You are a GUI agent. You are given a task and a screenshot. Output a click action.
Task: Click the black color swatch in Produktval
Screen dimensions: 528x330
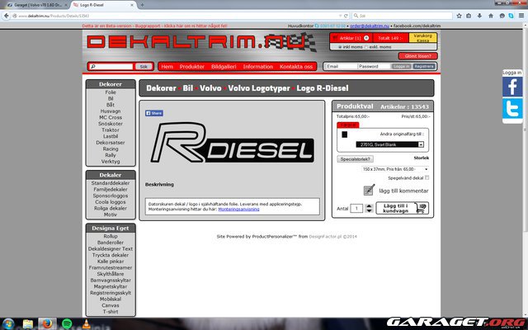click(345, 134)
